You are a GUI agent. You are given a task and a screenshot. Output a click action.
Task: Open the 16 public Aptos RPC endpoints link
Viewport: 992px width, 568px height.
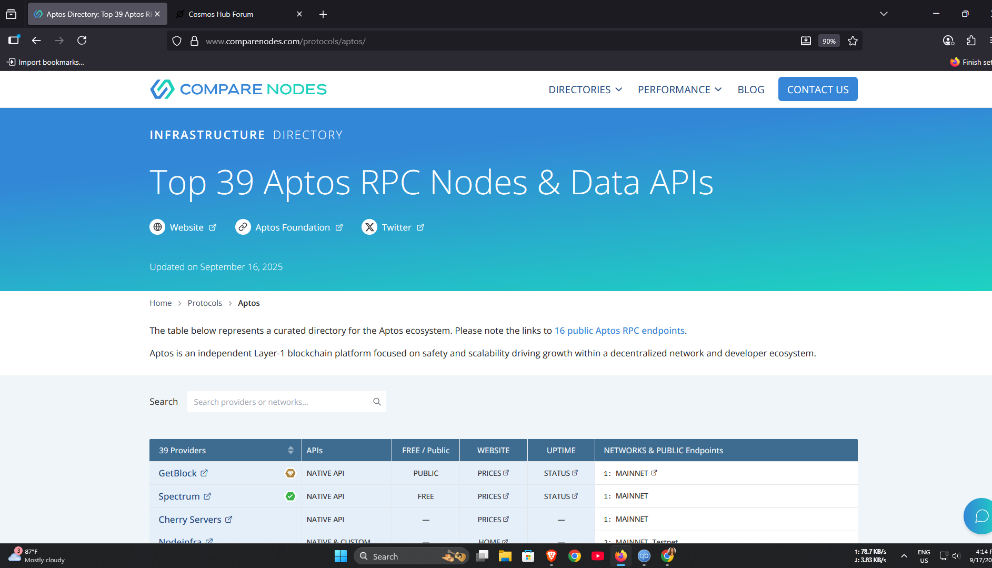(619, 331)
